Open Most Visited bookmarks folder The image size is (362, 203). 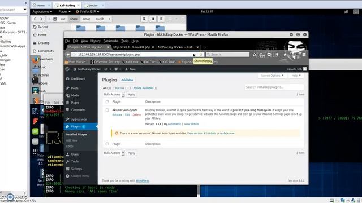pyautogui.click(x=75, y=62)
